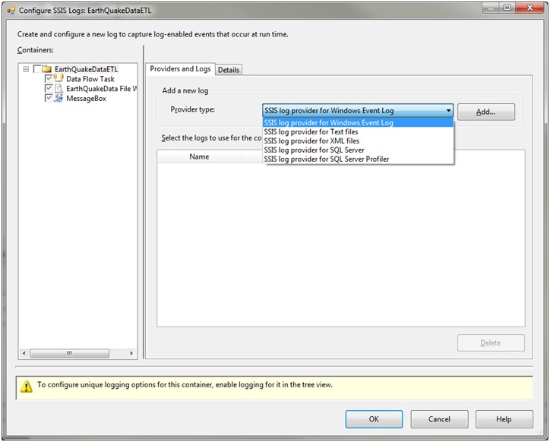Minimize the Configure SSIS Logs dialog
The width and height of the screenshot is (550, 442).
(491, 8)
